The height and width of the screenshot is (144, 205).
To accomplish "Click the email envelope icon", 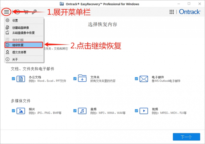I will 144,79.
